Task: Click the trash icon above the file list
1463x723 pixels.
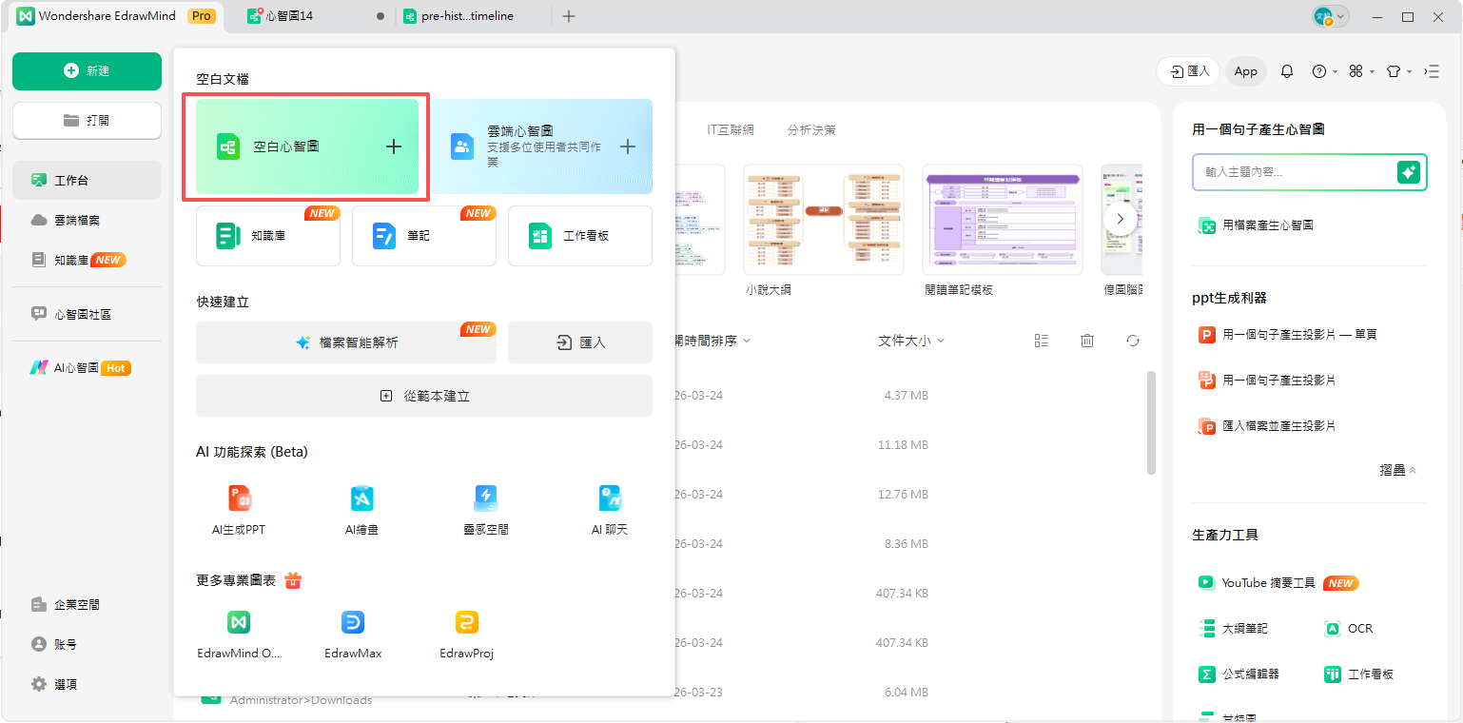Action: [x=1087, y=340]
